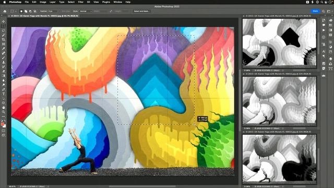This screenshot has height=188, width=334.
Task: Open the Comments panel icon
Action: click(x=324, y=26)
